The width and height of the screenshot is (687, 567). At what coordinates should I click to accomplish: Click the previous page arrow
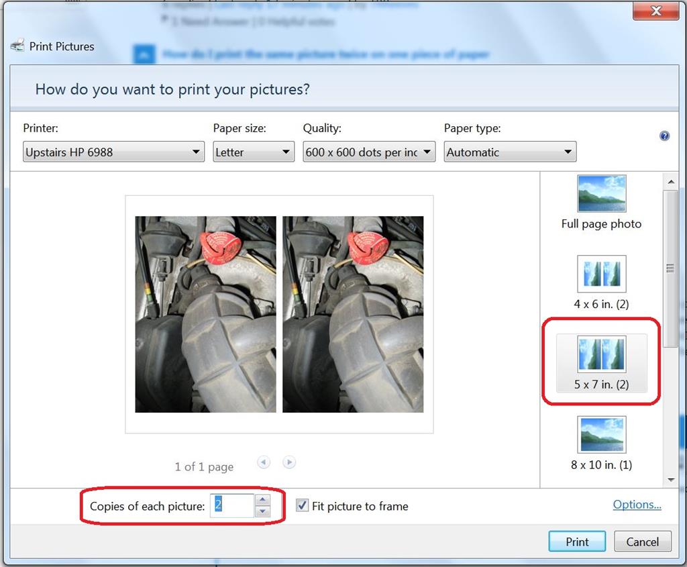[x=263, y=462]
